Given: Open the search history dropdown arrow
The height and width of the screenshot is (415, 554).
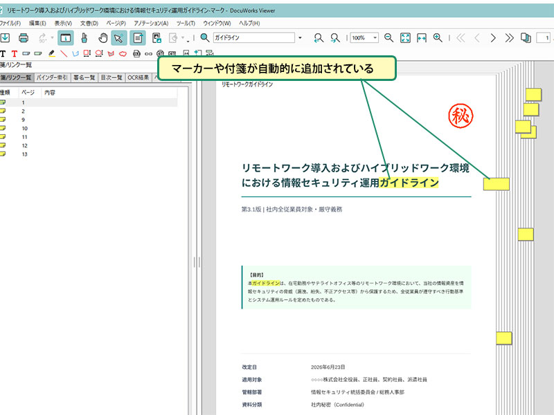Looking at the screenshot, I should [300, 37].
